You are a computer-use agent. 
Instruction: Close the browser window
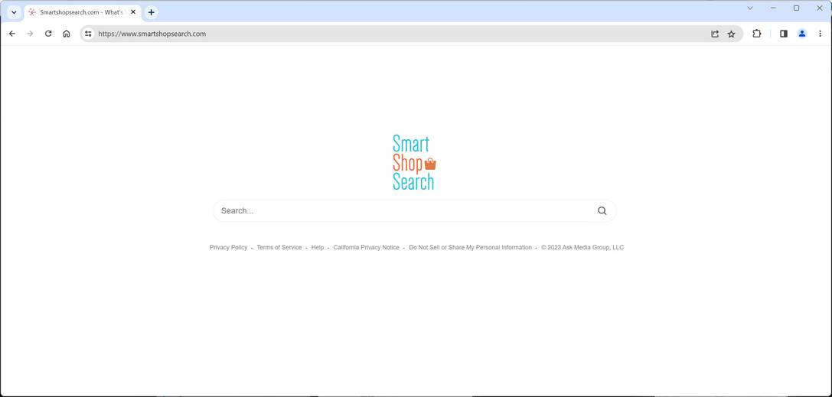tap(819, 8)
